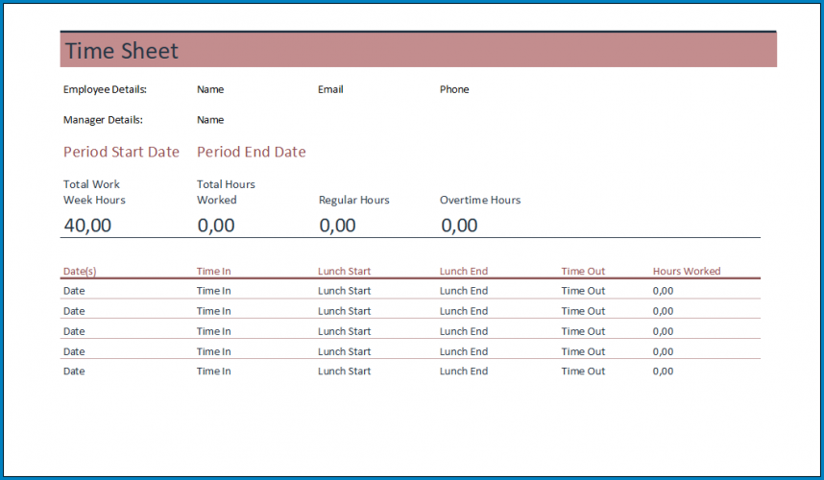Select the Lunch Start cell in fourth row
Screen dimensions: 824x480
coord(344,351)
